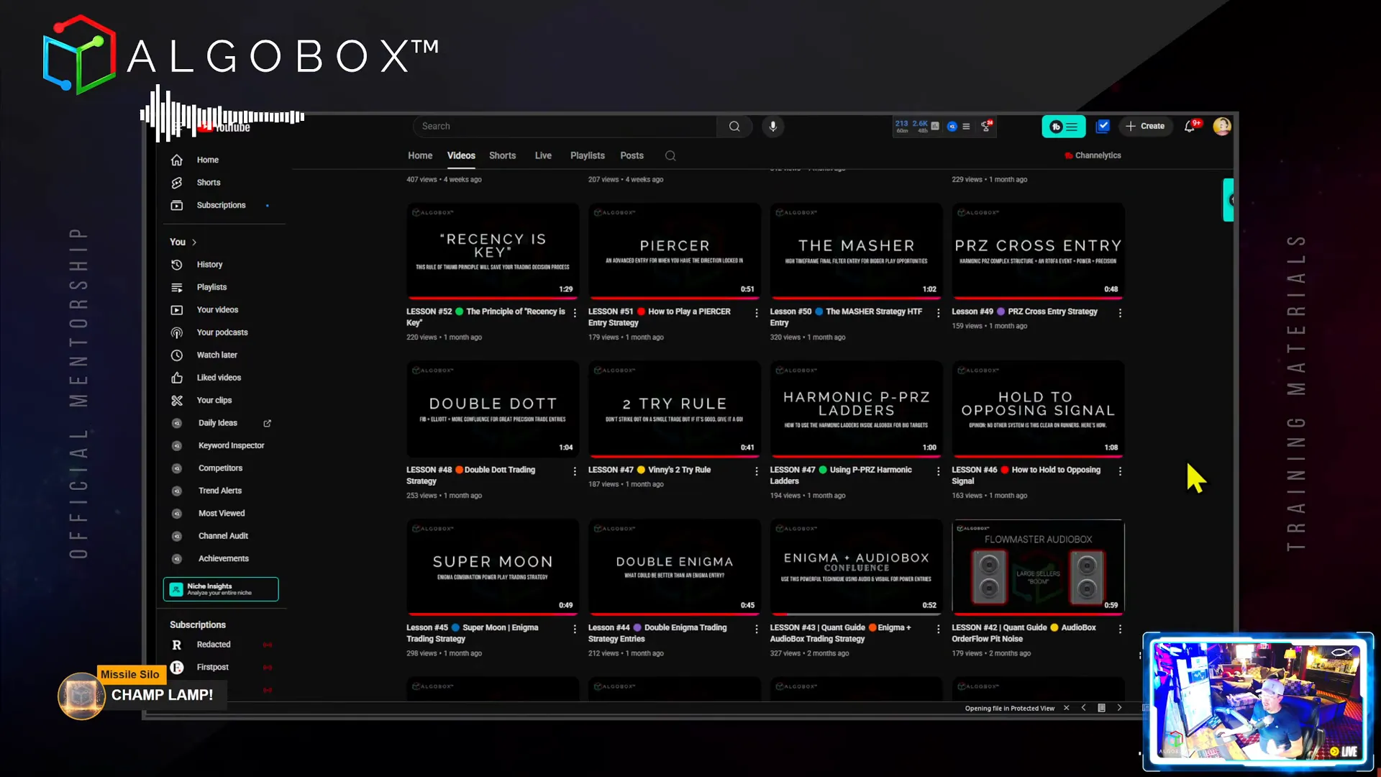
Task: Click the blue vidIQ logo icon
Action: [x=952, y=127]
